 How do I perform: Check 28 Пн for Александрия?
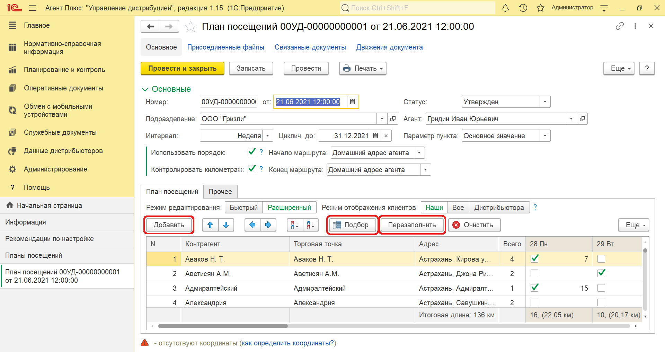click(534, 302)
